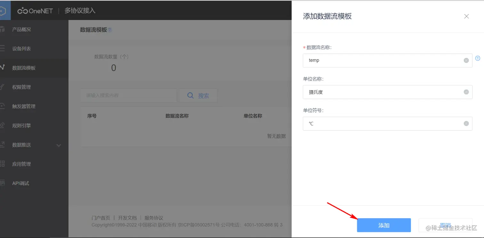Click the blue 添加 button

click(x=384, y=225)
